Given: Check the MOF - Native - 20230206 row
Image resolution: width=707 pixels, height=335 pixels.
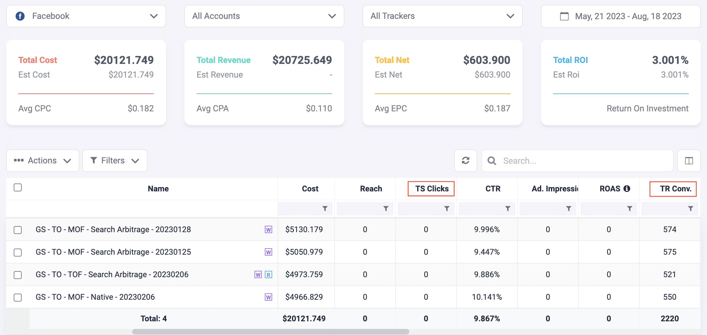Looking at the screenshot, I should click(18, 297).
